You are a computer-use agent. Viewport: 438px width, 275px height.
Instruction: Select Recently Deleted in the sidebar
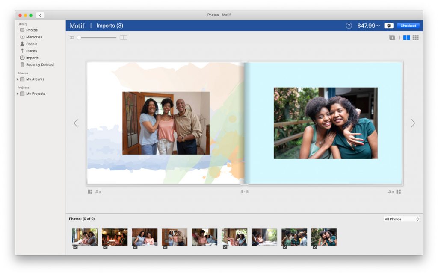[x=40, y=65]
